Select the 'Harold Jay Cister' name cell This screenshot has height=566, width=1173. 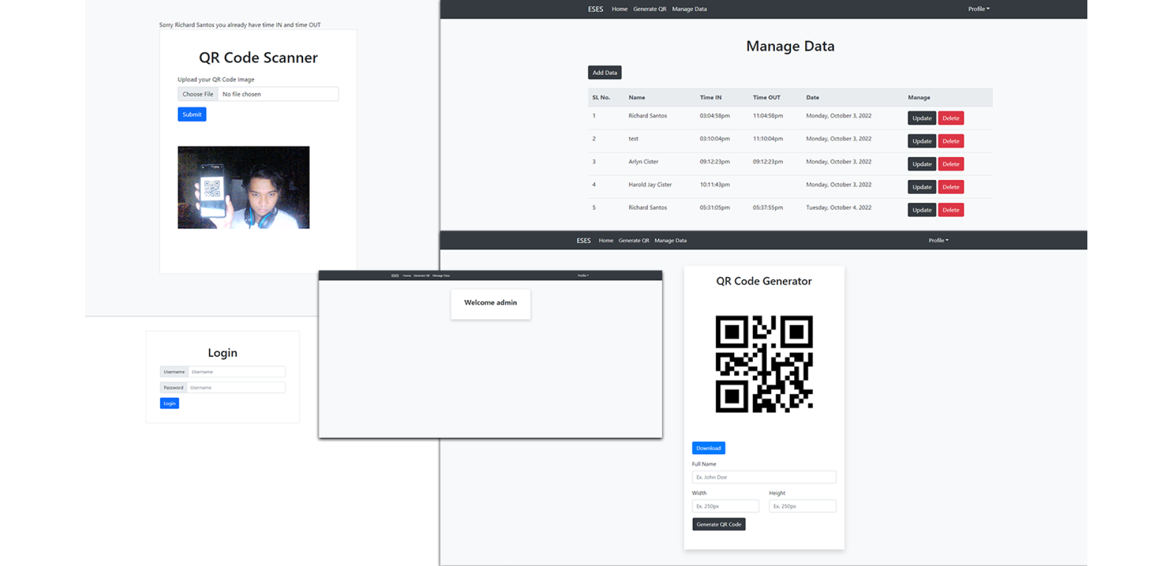(650, 185)
